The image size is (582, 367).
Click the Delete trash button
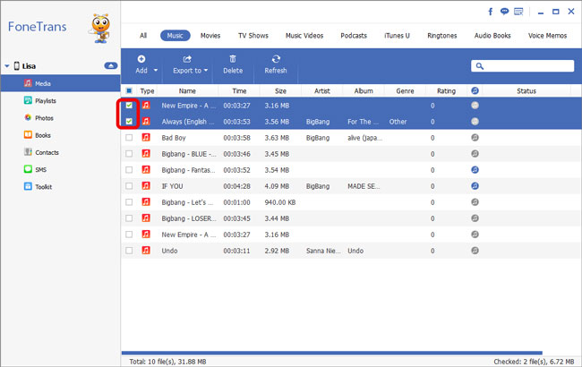233,64
